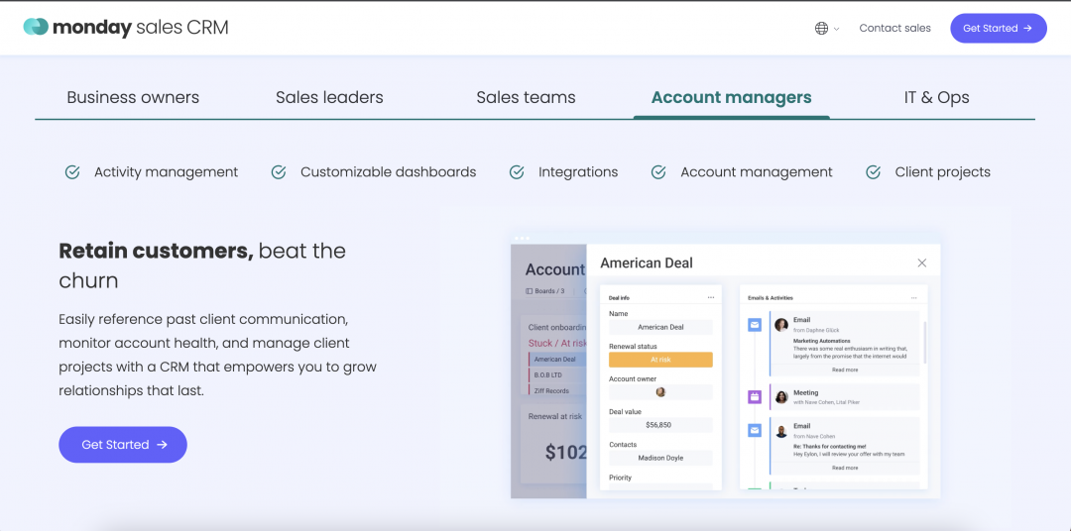The height and width of the screenshot is (531, 1071).
Task: Click the monday sales CRM logo icon
Action: (x=36, y=28)
